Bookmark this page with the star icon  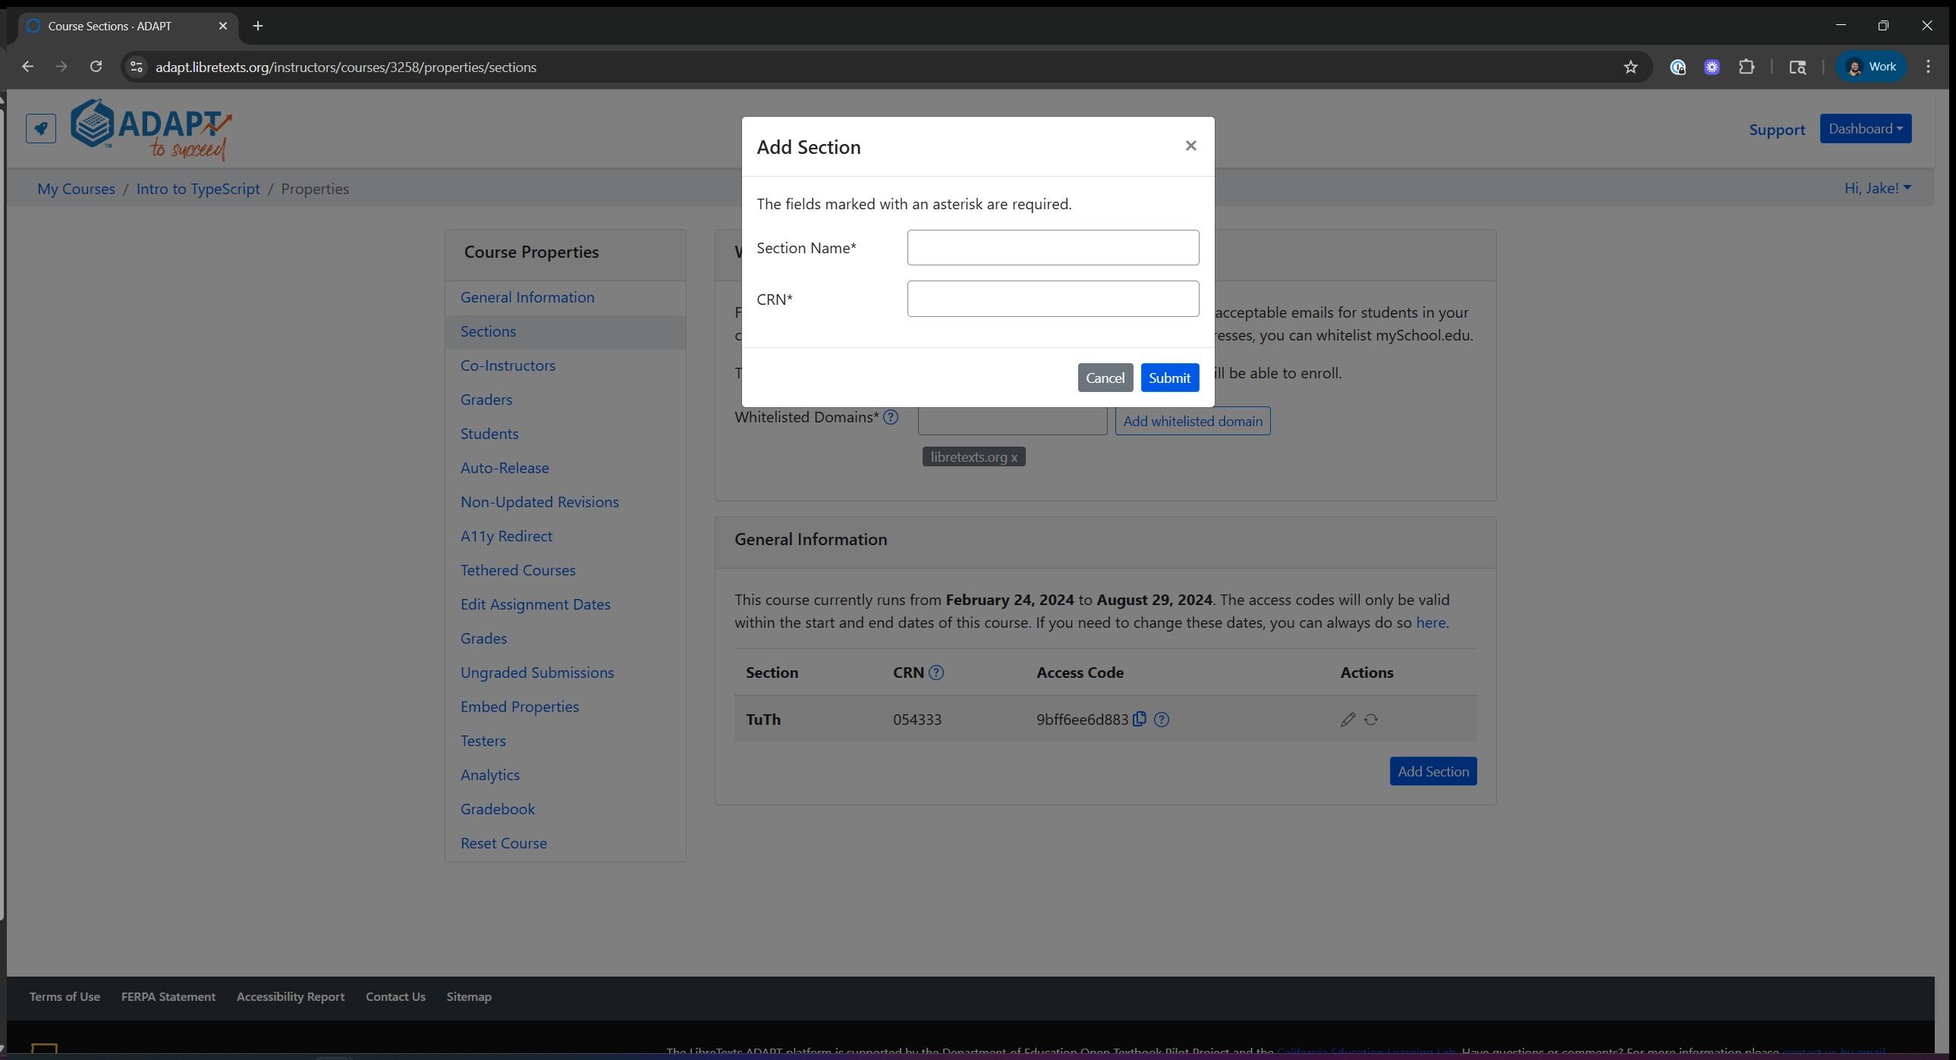[x=1631, y=67]
